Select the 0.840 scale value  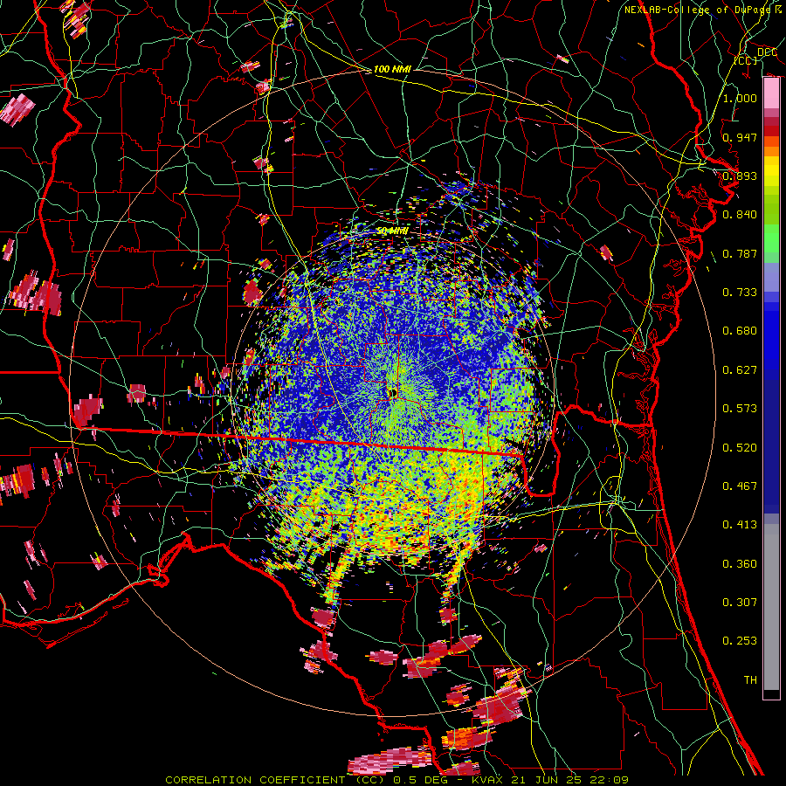click(740, 215)
